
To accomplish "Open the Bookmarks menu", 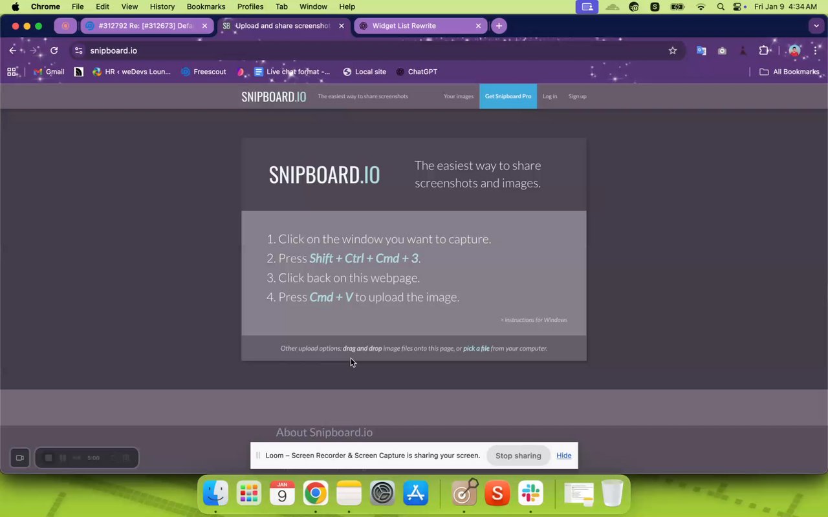I will [206, 6].
